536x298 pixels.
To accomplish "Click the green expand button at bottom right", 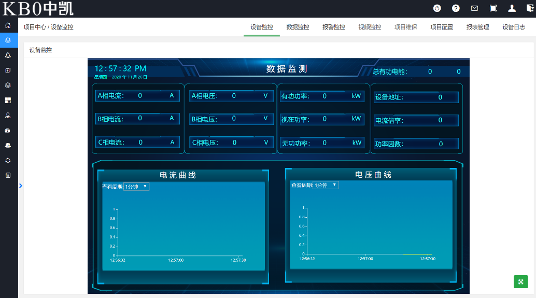I will tap(520, 281).
